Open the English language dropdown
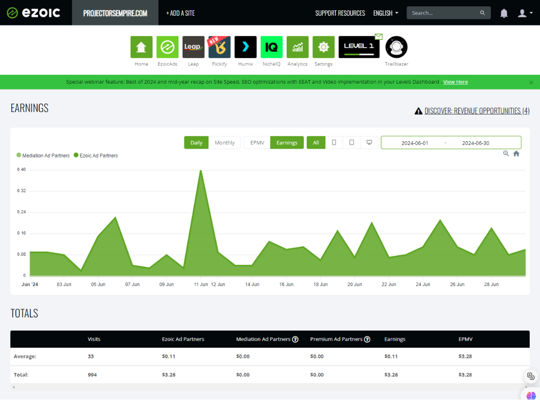Screen dimensions: 540x401 [386, 13]
